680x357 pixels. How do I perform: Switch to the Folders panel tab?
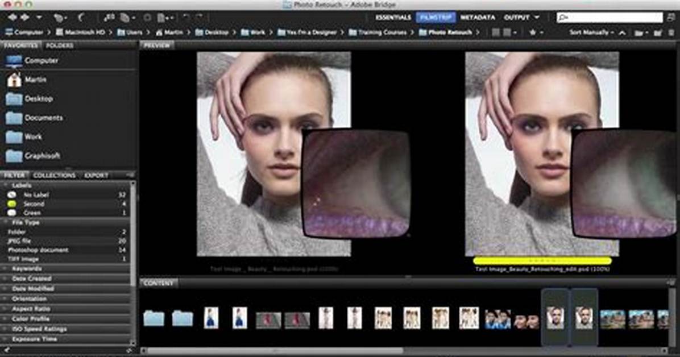pyautogui.click(x=59, y=45)
